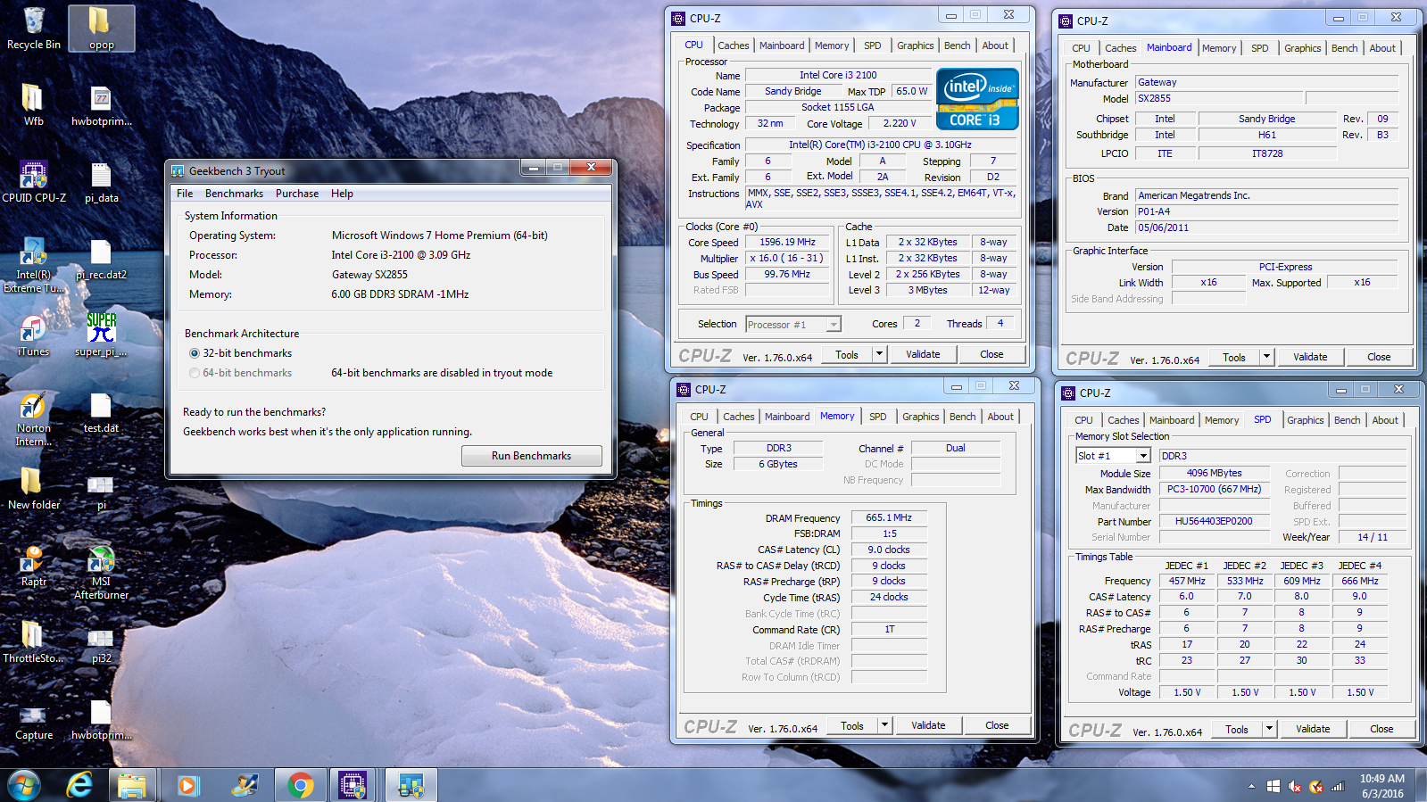1427x802 pixels.
Task: Open the Processor #1 selection dropdown
Action: [793, 325]
